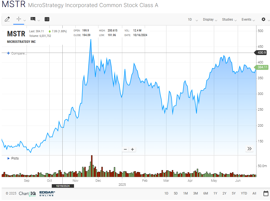The image size is (270, 201).
Task: Open the chart settings gear
Action: [x=263, y=19]
